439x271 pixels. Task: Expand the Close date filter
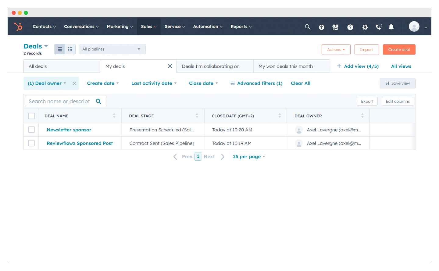click(x=203, y=83)
